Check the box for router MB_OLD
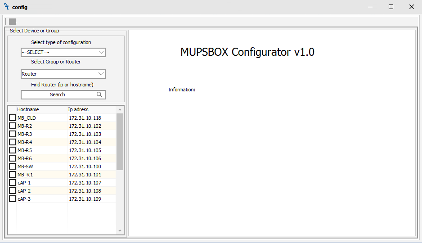 point(13,118)
